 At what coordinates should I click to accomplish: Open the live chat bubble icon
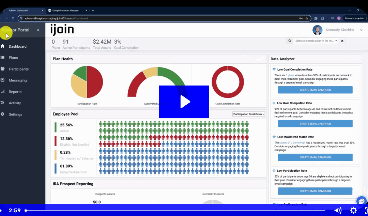[x=362, y=201]
